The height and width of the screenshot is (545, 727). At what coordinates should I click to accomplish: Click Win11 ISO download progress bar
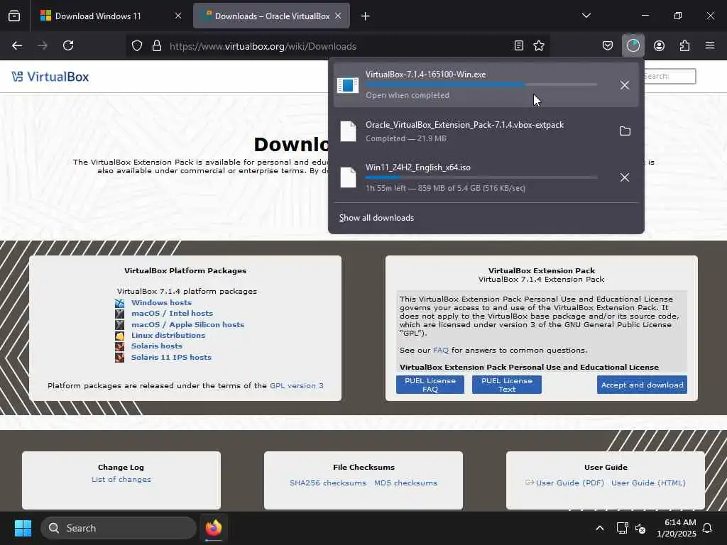(481, 177)
